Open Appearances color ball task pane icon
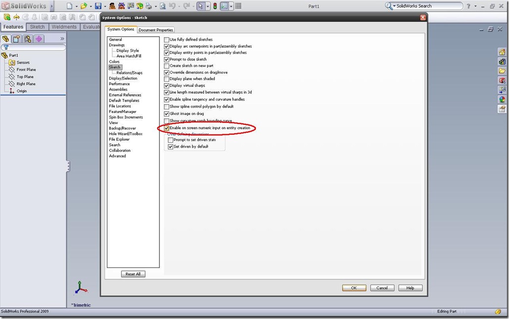This screenshot has width=509, height=319. [502, 100]
